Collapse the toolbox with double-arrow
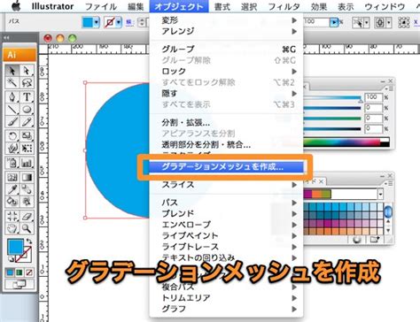420x322 pixels. click(x=6, y=38)
